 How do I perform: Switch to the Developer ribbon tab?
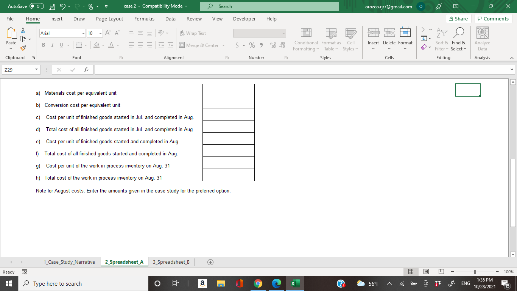(x=244, y=19)
